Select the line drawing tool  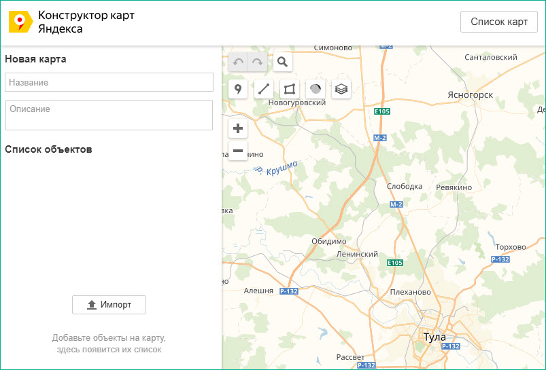tap(264, 89)
